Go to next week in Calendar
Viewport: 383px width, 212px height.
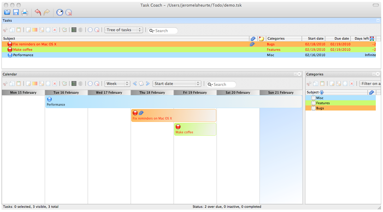click(148, 83)
